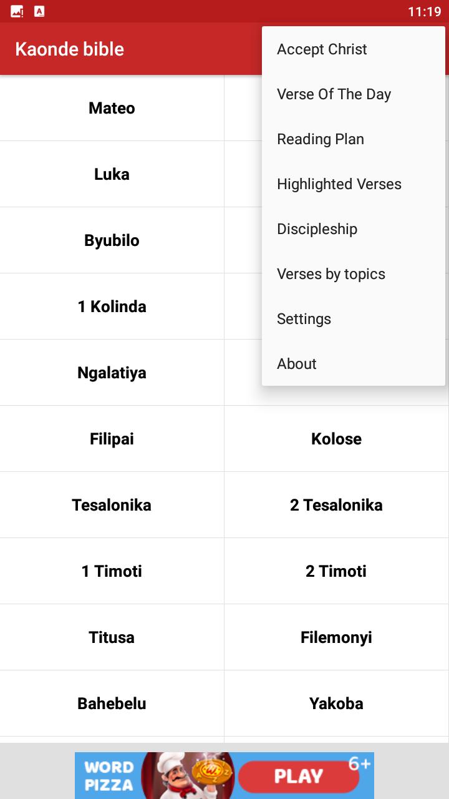The image size is (449, 799).
Task: Open the Filemonyi book
Action: coord(336,637)
